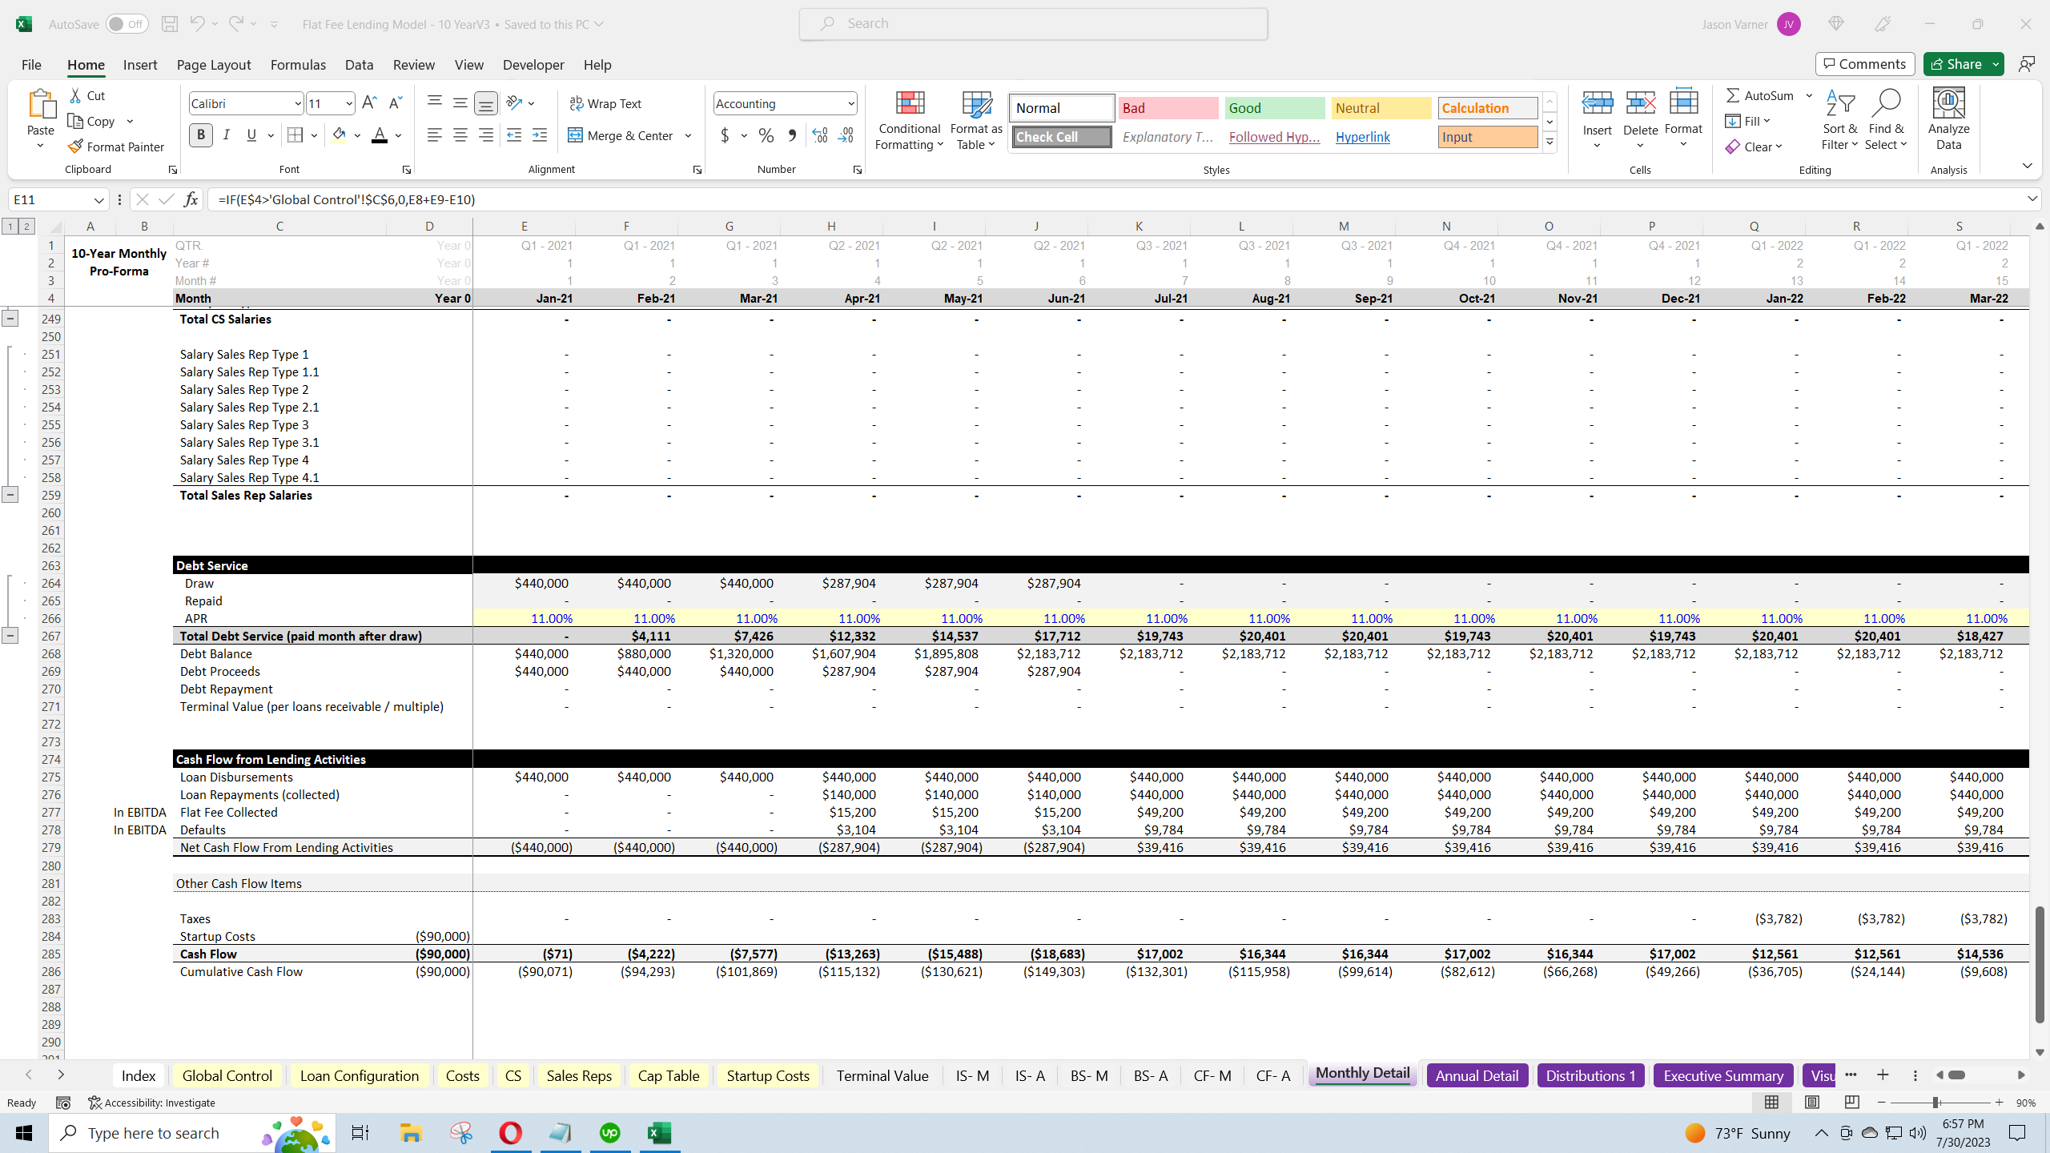Viewport: 2050px width, 1153px height.
Task: Click the Cut scissors icon
Action: (76, 95)
